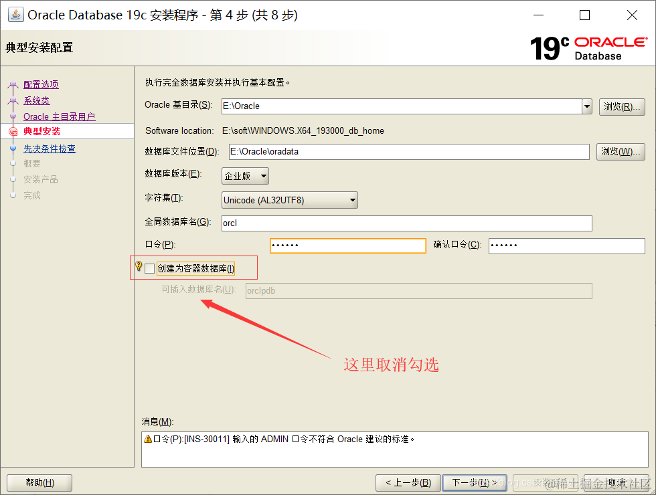Go to 配置选项 step in sidebar
Image resolution: width=656 pixels, height=495 pixels.
coord(41,84)
